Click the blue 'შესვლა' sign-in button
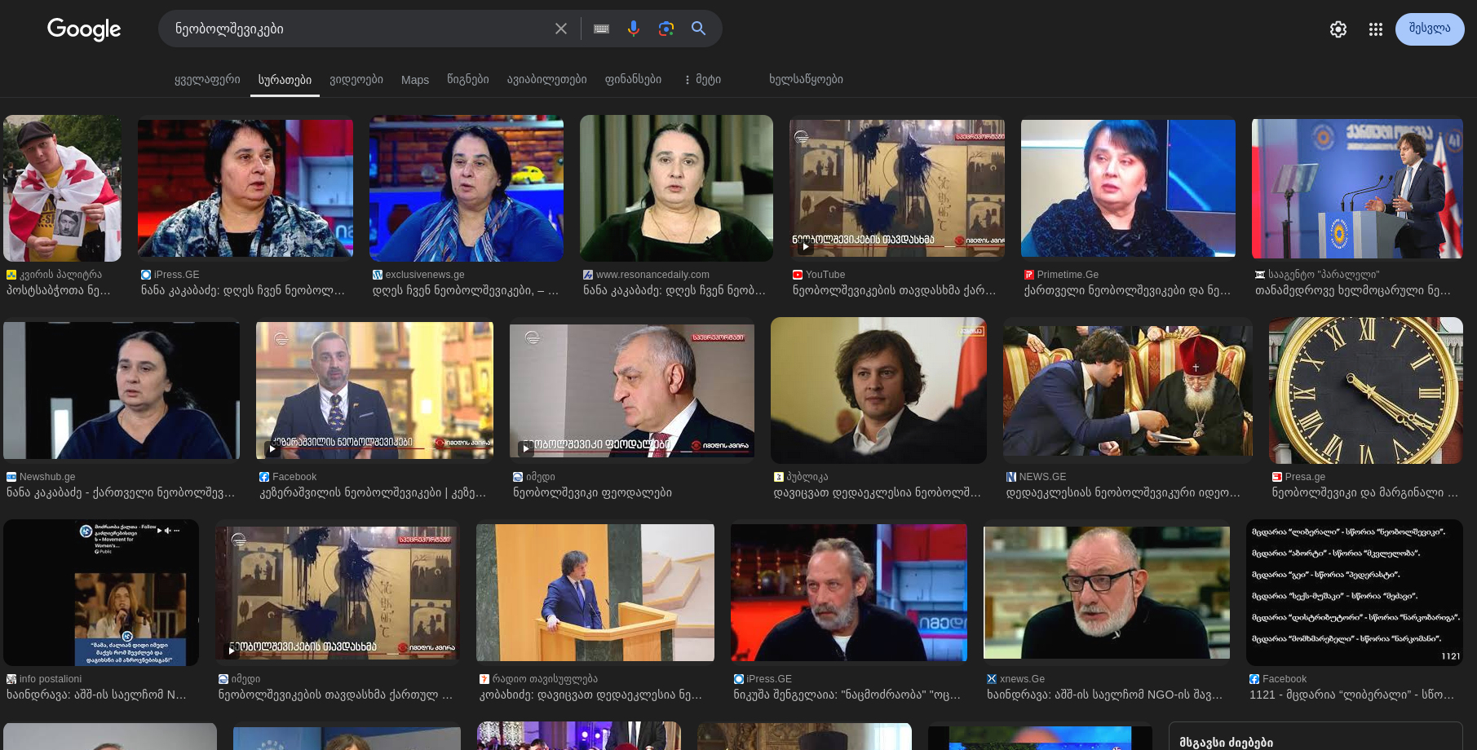 (x=1430, y=29)
